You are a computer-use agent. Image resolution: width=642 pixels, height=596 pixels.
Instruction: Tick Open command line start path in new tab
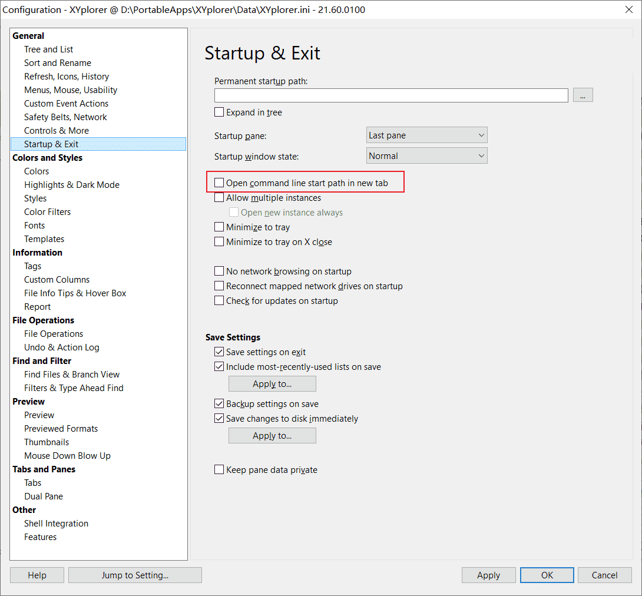[x=219, y=183]
